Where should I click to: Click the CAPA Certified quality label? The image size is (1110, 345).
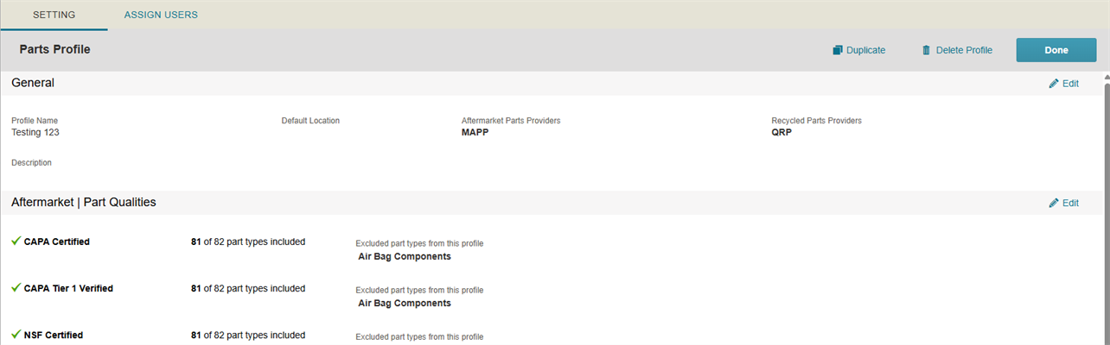point(57,241)
